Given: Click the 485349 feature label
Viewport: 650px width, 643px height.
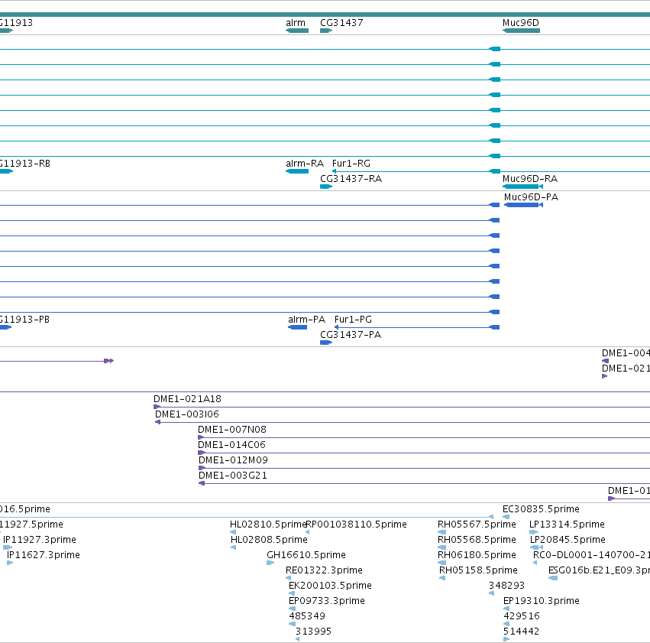Looking at the screenshot, I should click(x=307, y=617).
